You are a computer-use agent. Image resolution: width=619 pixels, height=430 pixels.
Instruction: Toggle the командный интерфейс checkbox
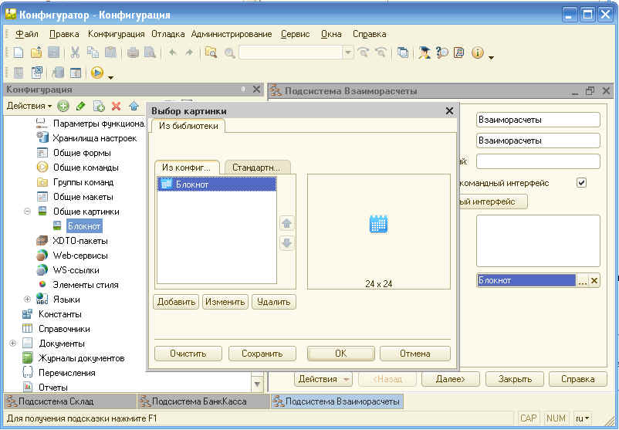coord(581,183)
